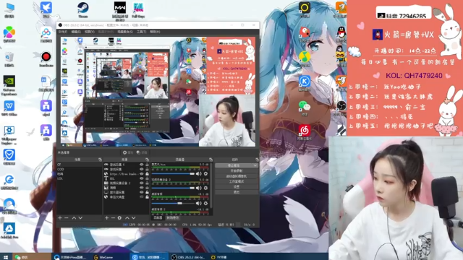Open the 视图(V) menu in OBS
Screen dimensions: 463x260
pos(90,32)
